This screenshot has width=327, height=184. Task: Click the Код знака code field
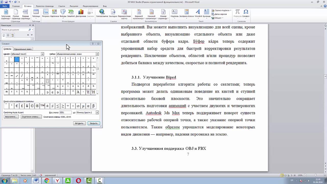click(x=65, y=112)
